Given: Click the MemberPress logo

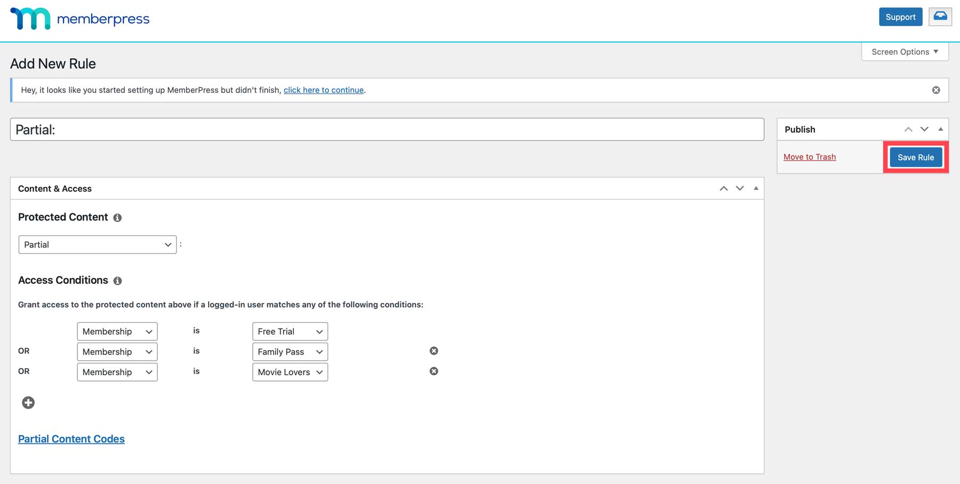Looking at the screenshot, I should [80, 19].
